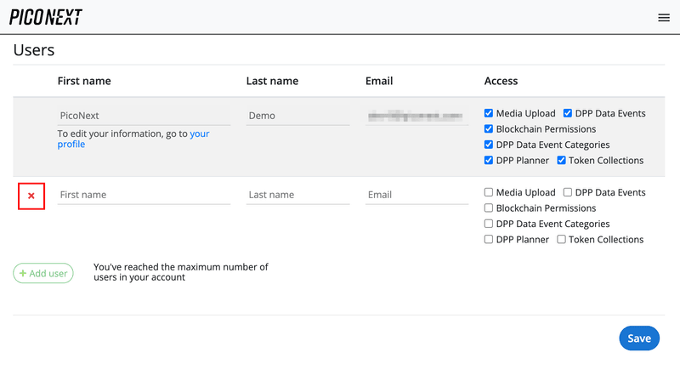Check Blockchain Permissions for the new user
The image size is (680, 381).
489,208
